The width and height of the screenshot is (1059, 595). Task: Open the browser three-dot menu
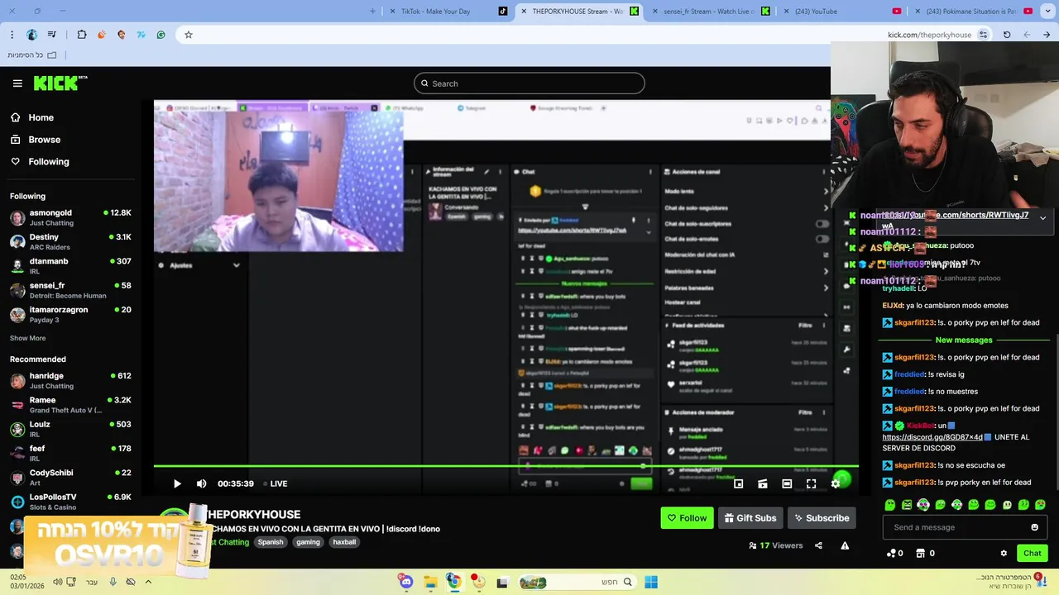(x=12, y=35)
